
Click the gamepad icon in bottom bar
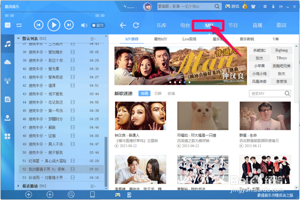pos(118,195)
